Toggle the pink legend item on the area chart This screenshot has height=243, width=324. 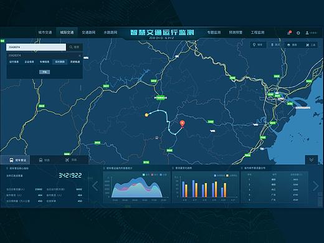[x=155, y=175]
